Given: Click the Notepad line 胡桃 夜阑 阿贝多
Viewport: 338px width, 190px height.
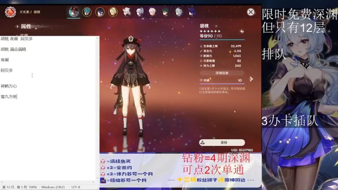Looking at the screenshot, I should [x=16, y=39].
